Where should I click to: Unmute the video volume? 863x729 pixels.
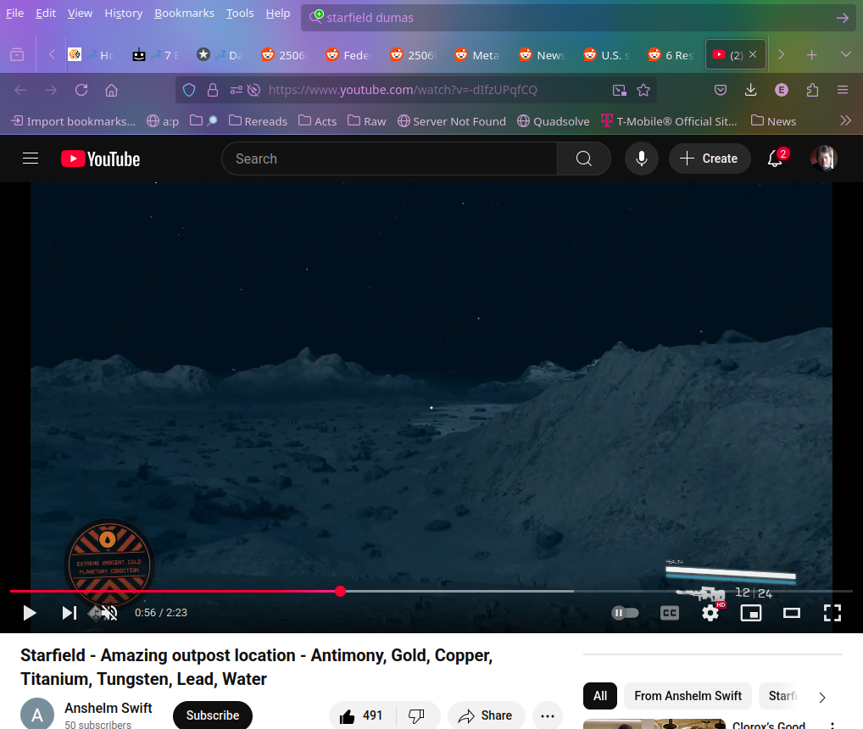pyautogui.click(x=109, y=613)
